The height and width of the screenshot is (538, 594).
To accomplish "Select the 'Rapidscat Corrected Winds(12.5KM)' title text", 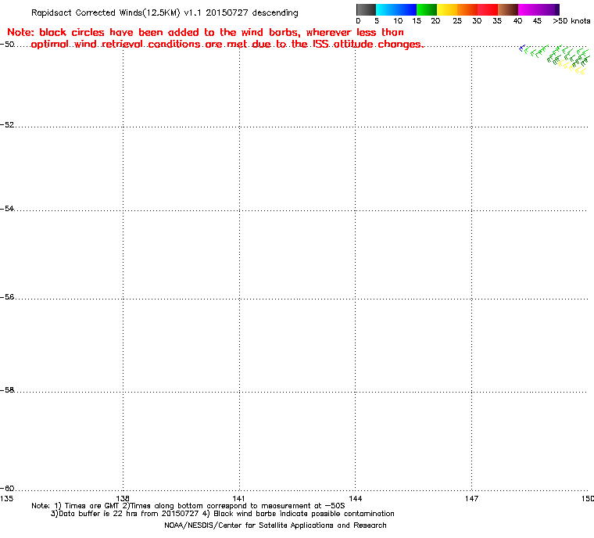I will (106, 13).
